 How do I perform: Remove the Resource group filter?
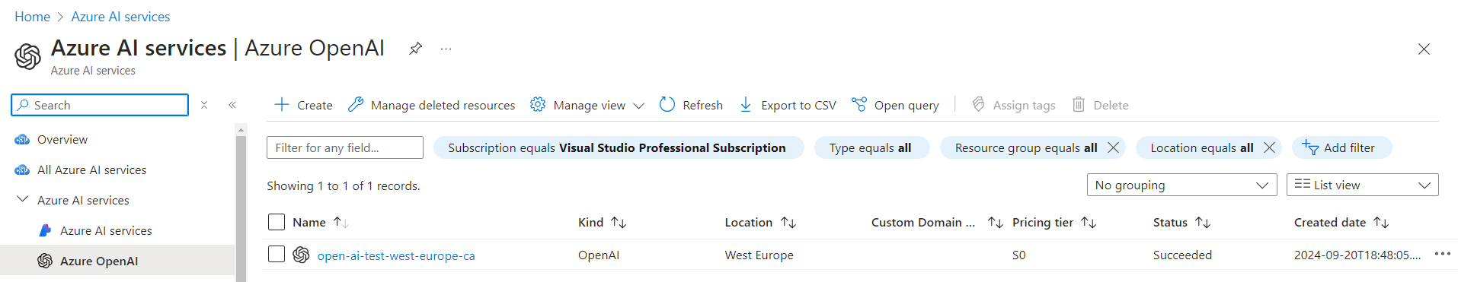(1113, 147)
